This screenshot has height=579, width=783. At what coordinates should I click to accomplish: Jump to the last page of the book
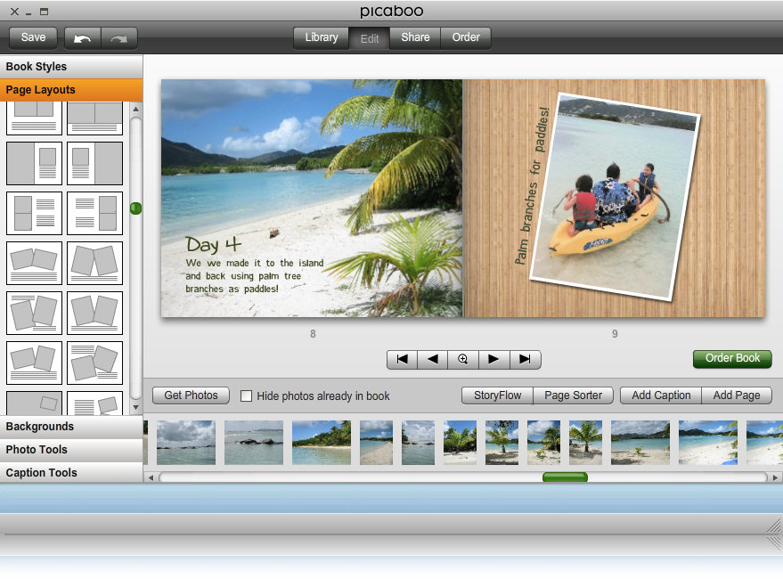click(x=525, y=359)
